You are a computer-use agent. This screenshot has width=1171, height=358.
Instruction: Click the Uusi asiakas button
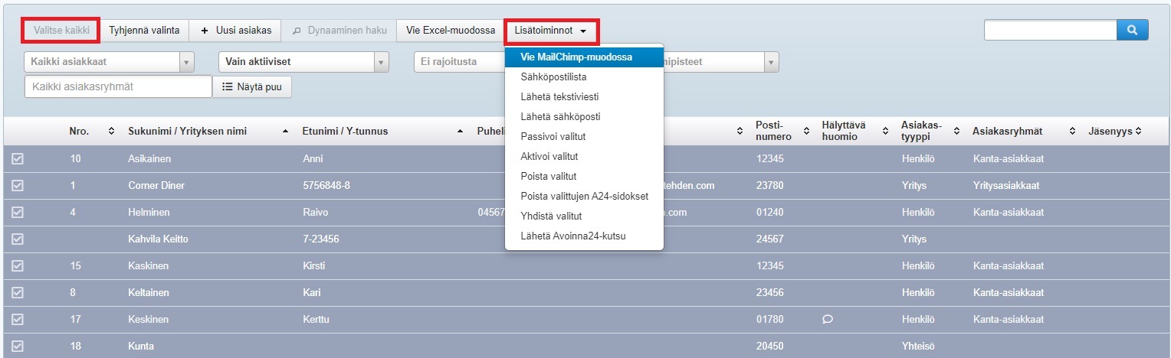[x=236, y=31]
